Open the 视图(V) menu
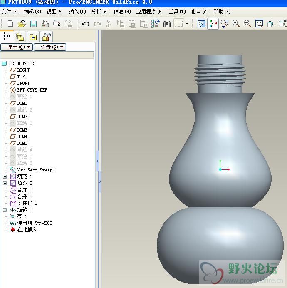Viewport: 287px width, 288px height. click(x=55, y=12)
